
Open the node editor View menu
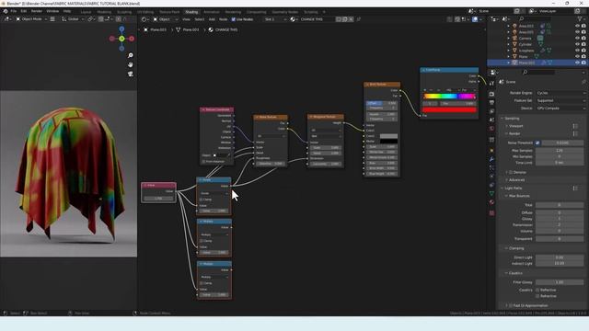click(186, 19)
